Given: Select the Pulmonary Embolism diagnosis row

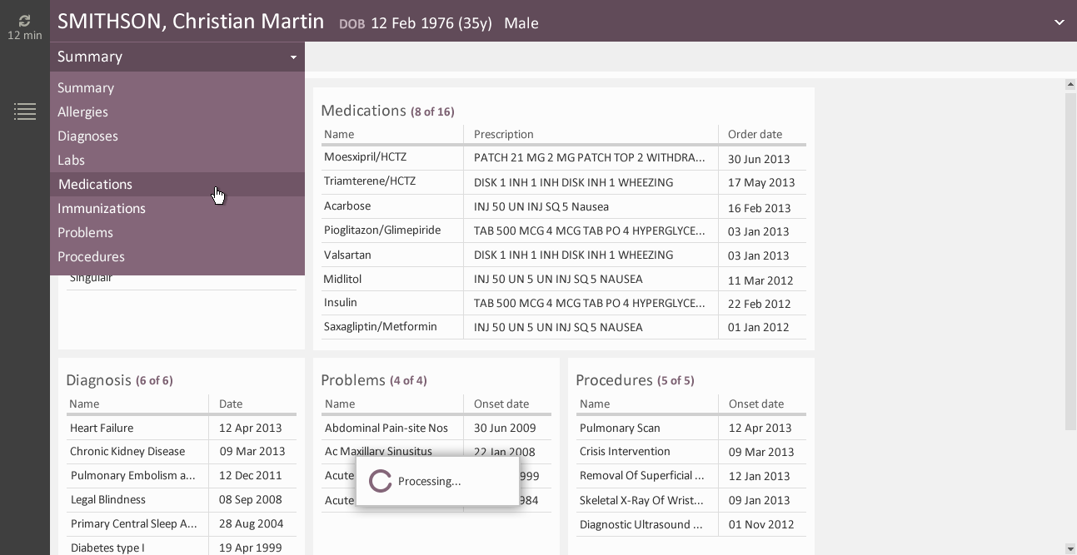Looking at the screenshot, I should coord(182,476).
